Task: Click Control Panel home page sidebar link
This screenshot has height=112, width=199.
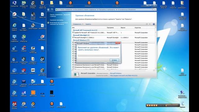Action: click(60, 15)
